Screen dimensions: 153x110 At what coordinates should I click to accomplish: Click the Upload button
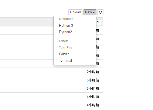75,12
